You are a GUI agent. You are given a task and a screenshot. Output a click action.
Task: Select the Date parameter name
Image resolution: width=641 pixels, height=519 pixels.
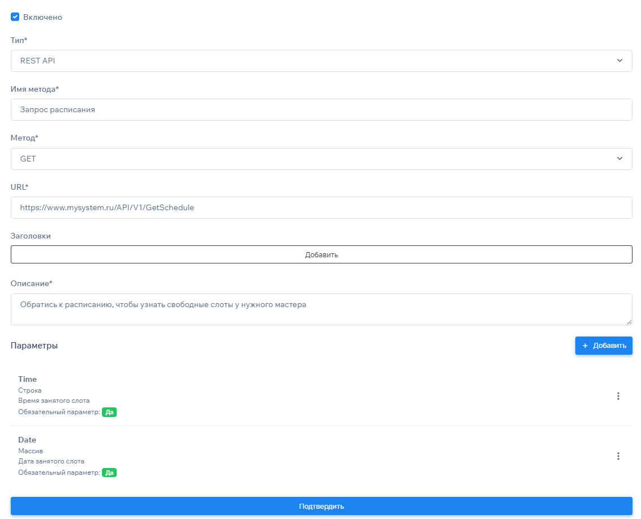click(27, 440)
